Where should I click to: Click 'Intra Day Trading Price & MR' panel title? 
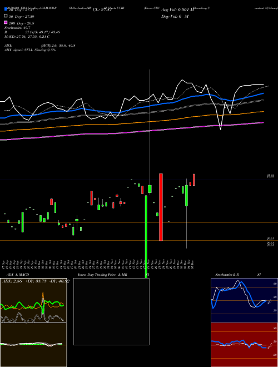pyautogui.click(x=102, y=275)
